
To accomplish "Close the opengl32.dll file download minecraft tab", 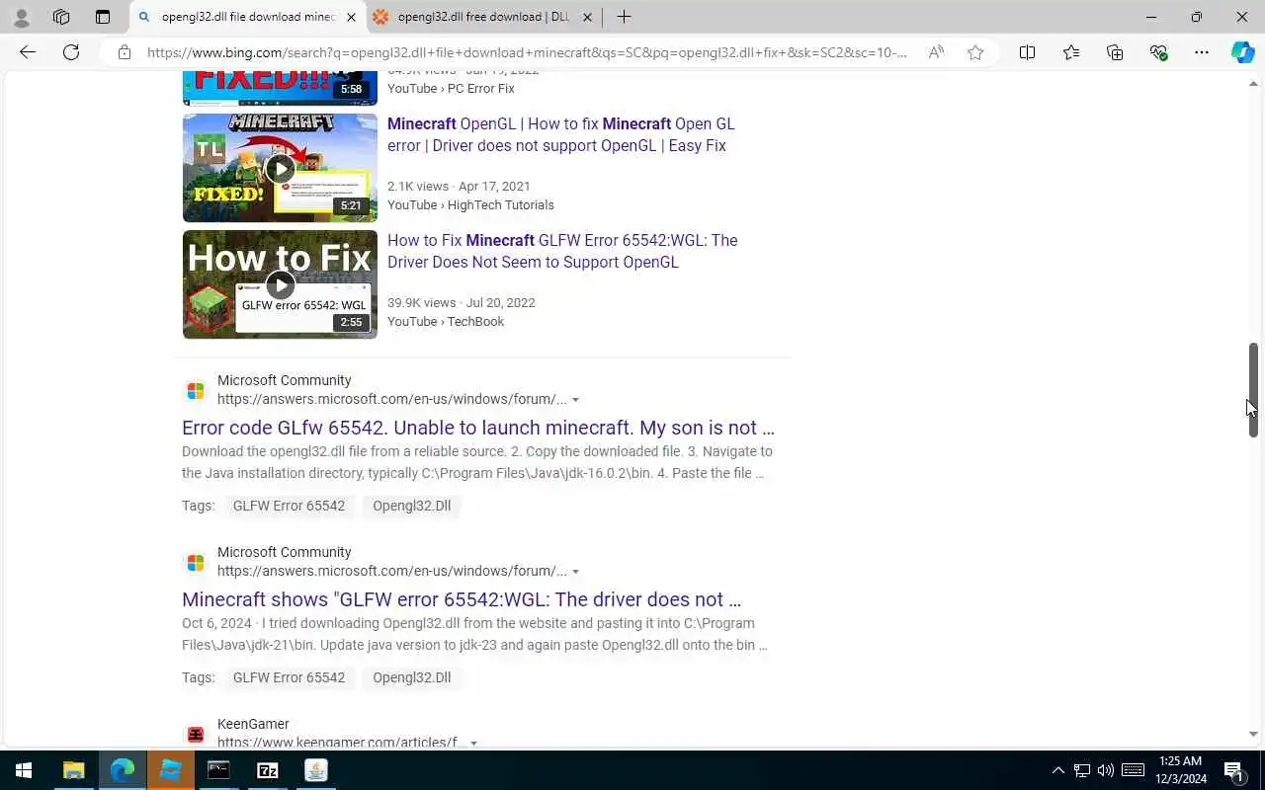I will (x=351, y=17).
